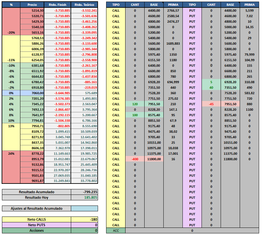Select PUT quantity cell showing 5
The image size is (263, 234).
click(211, 82)
